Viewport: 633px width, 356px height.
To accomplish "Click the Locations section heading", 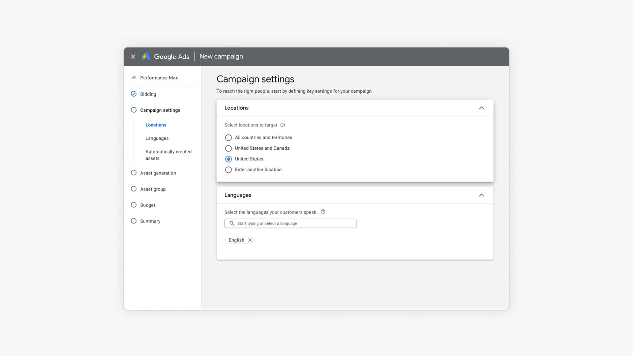I will pyautogui.click(x=236, y=108).
